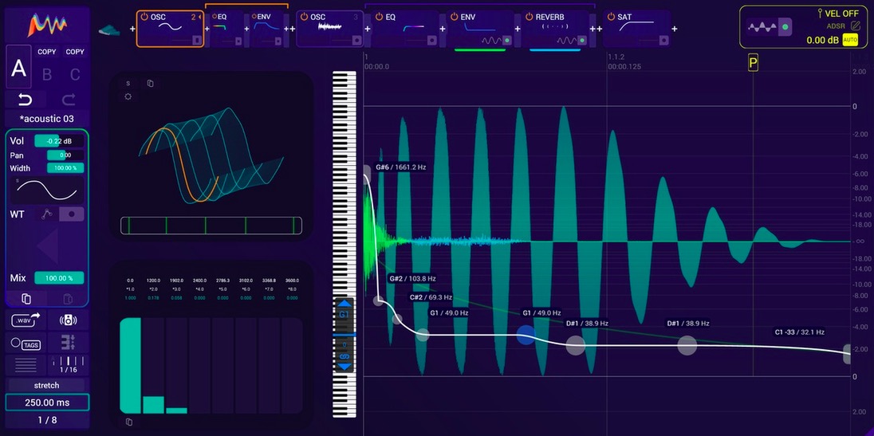This screenshot has height=436, width=874.
Task: Toggle OSC 3 power button
Action: (x=305, y=18)
